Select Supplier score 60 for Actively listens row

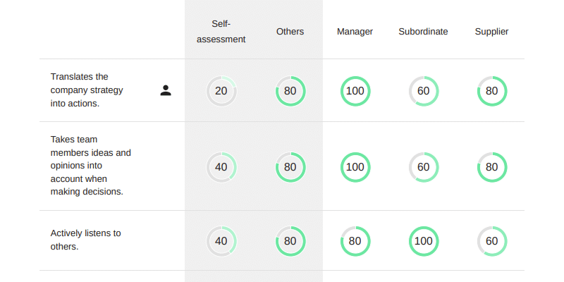[x=492, y=241]
